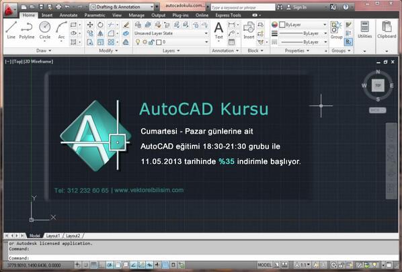The image size is (402, 272).
Task: Switch to the Annotate ribbon tab
Action: pos(68,15)
